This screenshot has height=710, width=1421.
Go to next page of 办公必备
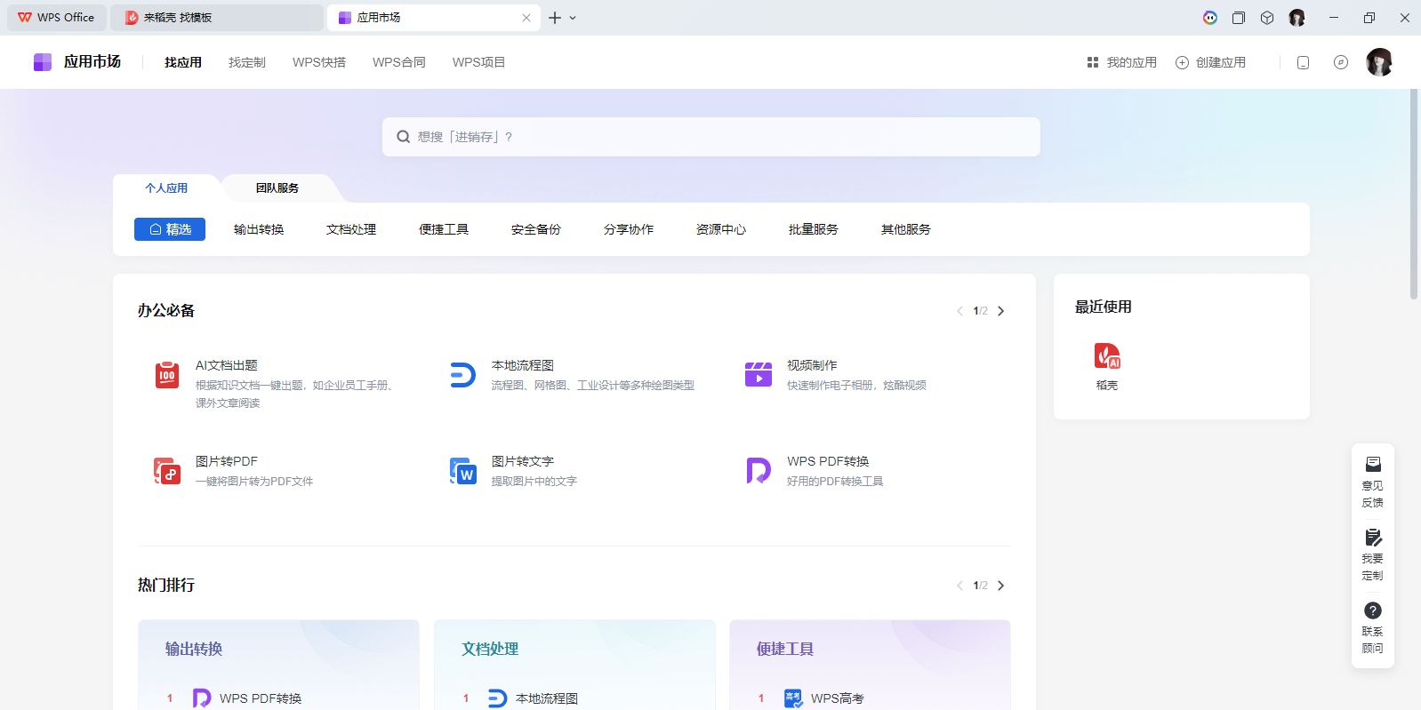coord(1001,311)
